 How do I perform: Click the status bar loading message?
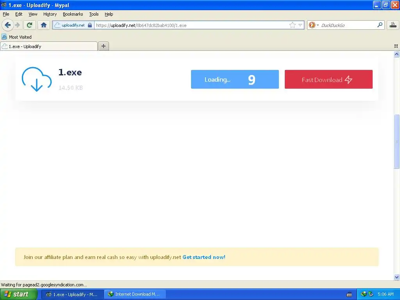pos(44,285)
